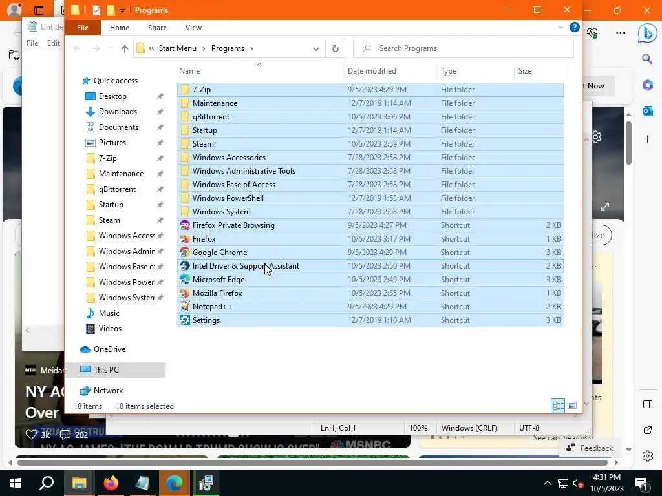Image resolution: width=662 pixels, height=496 pixels.
Task: Go up one folder level
Action: click(x=125, y=49)
